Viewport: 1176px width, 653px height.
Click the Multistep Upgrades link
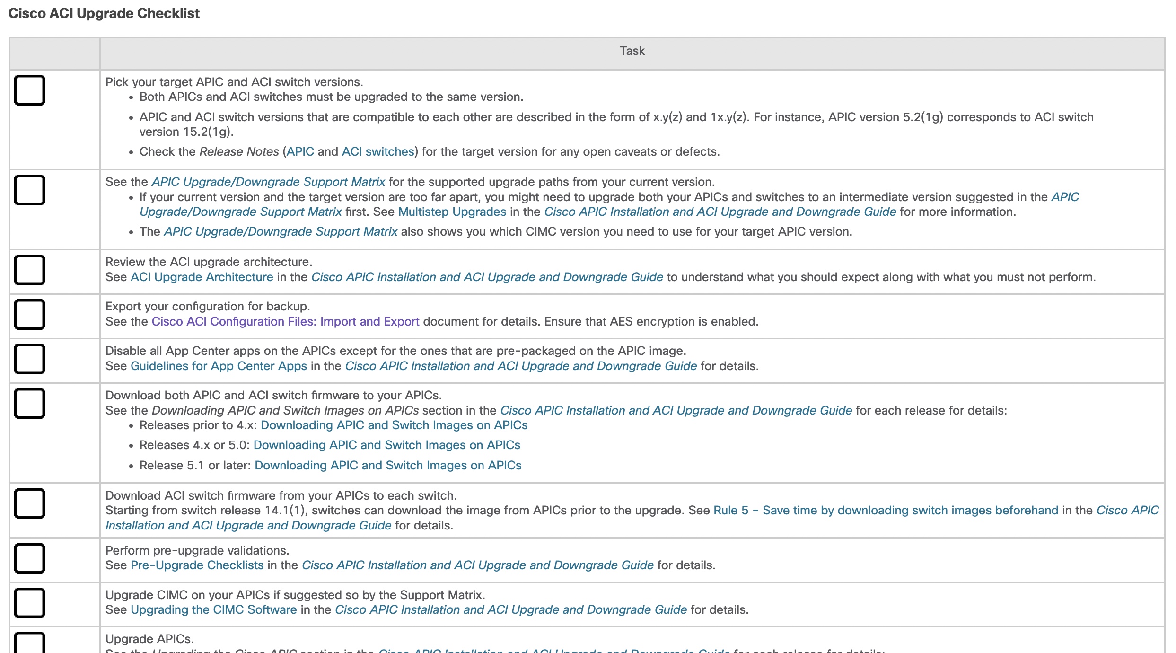[452, 212]
